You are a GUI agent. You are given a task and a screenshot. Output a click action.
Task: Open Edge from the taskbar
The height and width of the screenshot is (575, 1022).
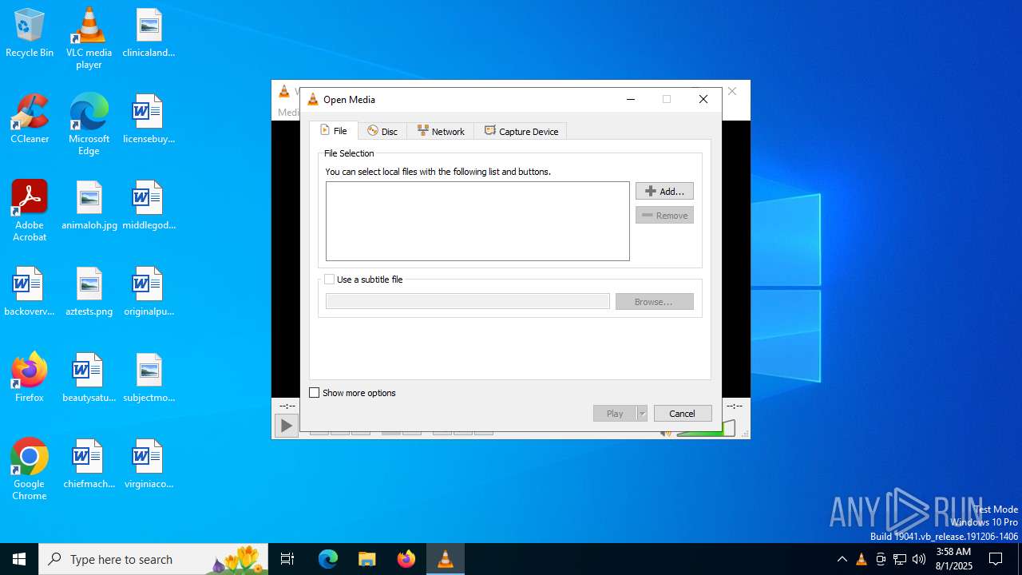(x=328, y=559)
